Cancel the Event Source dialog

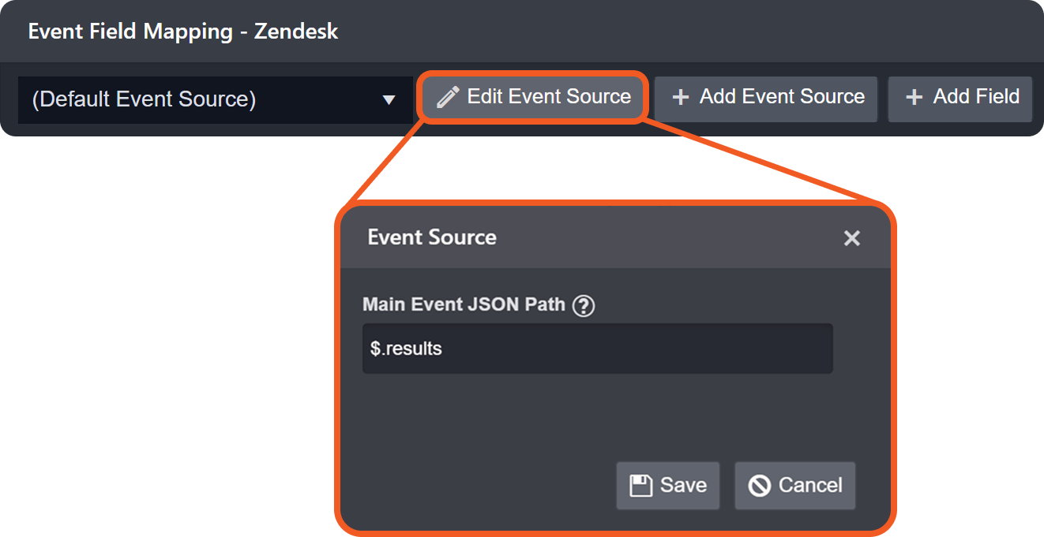point(795,486)
